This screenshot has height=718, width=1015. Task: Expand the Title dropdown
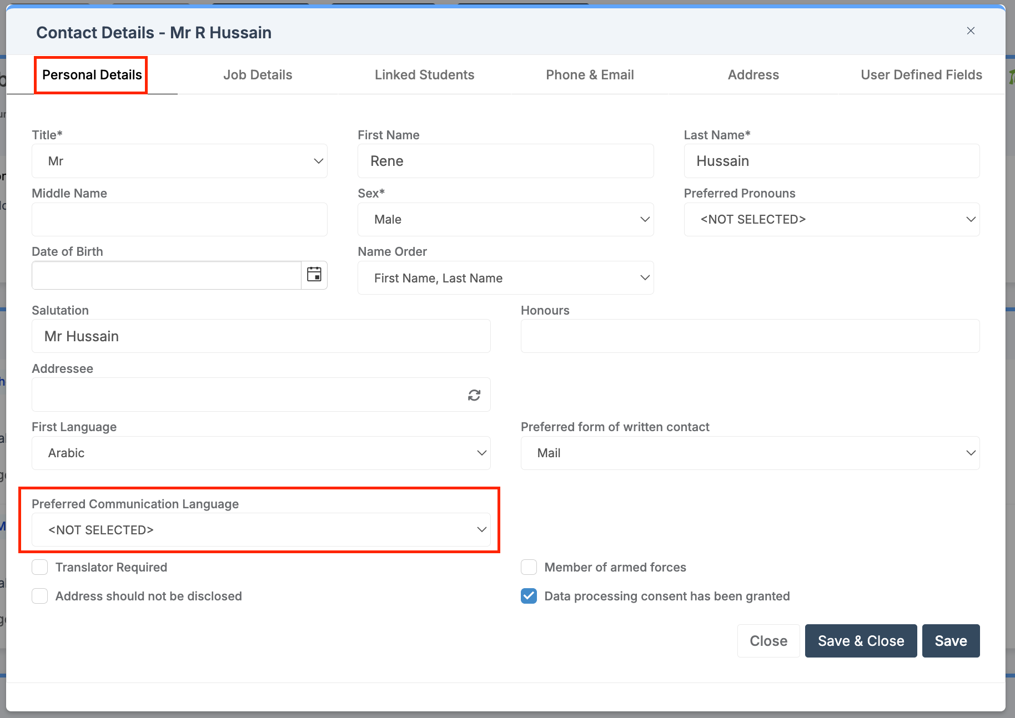[179, 161]
